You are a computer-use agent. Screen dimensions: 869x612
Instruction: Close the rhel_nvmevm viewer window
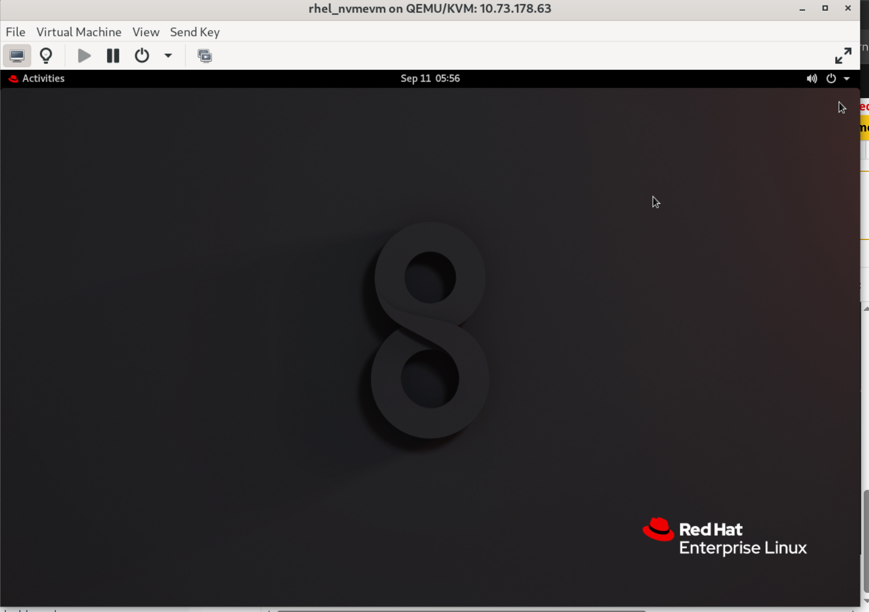click(x=848, y=9)
